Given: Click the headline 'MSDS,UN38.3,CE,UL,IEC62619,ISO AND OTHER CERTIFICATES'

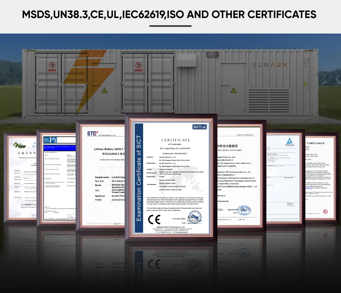Looking at the screenshot, I should [x=169, y=14].
